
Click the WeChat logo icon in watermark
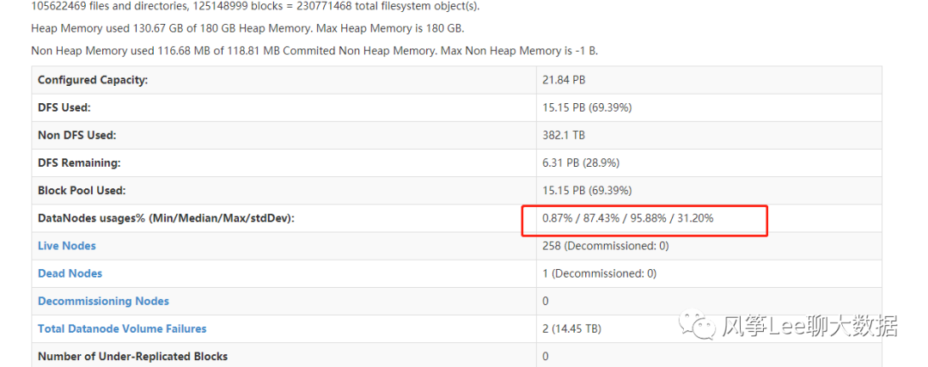click(698, 325)
